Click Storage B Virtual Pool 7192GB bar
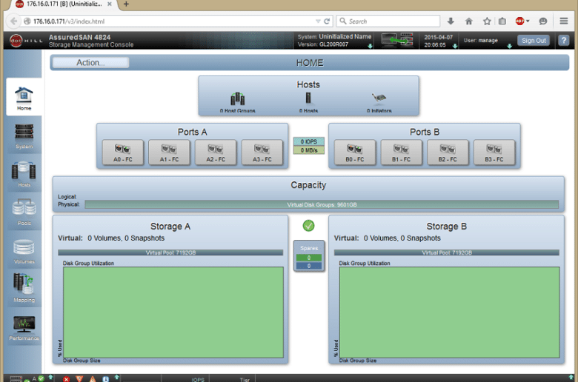 (446, 252)
